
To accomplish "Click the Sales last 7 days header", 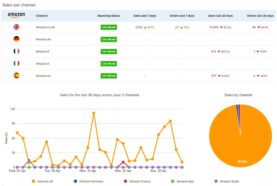I will pyautogui.click(x=145, y=16).
